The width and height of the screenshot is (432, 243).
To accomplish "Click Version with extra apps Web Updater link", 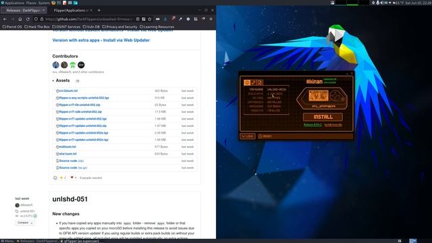I will tap(101, 40).
